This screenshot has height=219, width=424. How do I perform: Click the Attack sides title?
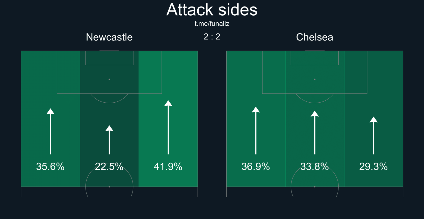coord(212,10)
